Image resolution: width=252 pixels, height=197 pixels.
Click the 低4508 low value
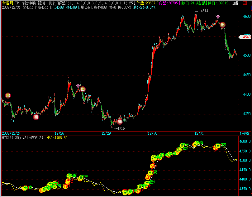tap(58, 7)
